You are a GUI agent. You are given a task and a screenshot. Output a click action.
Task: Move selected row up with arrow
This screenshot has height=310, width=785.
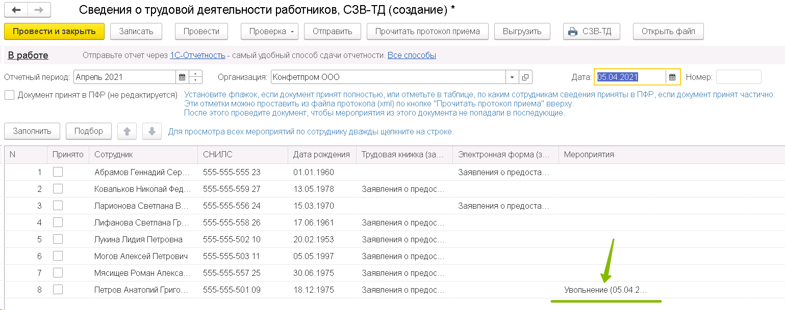(127, 131)
